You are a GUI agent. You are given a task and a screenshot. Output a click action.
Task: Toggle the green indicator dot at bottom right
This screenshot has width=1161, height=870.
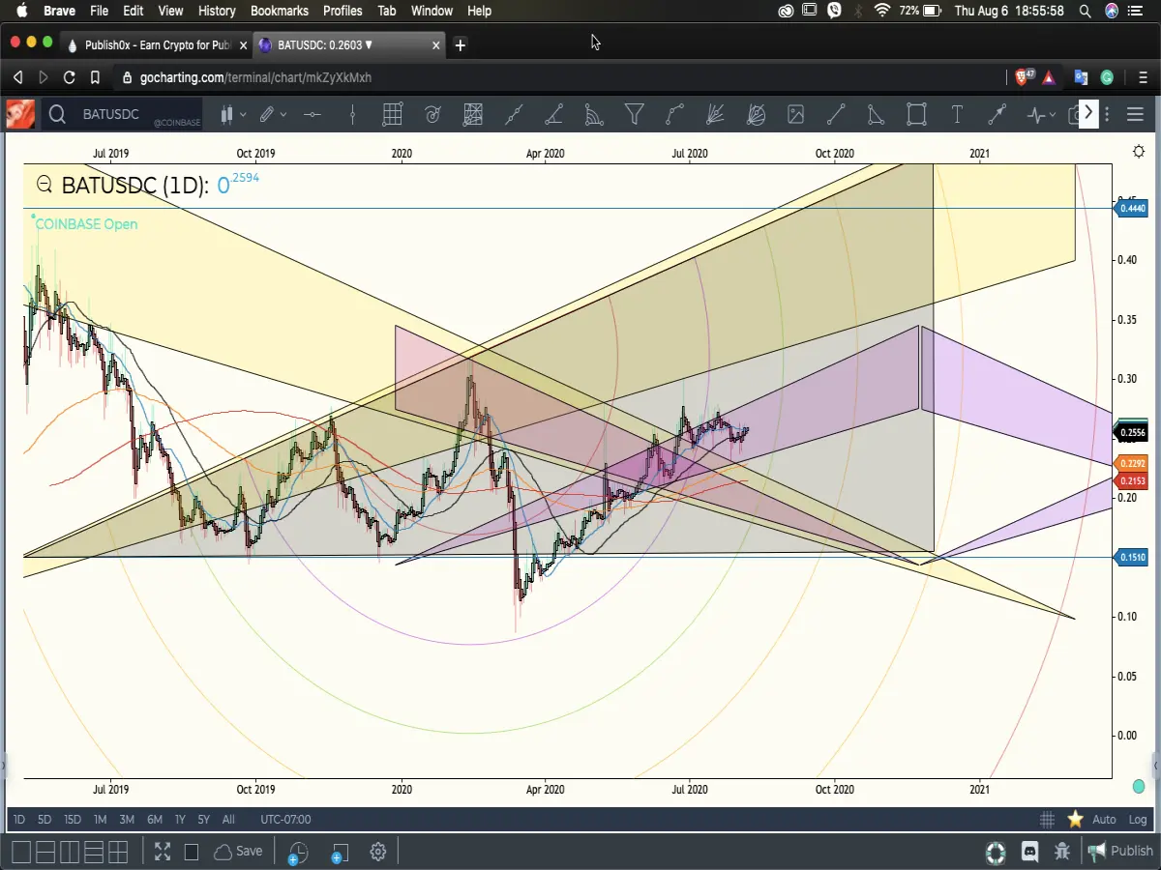coord(1139,787)
